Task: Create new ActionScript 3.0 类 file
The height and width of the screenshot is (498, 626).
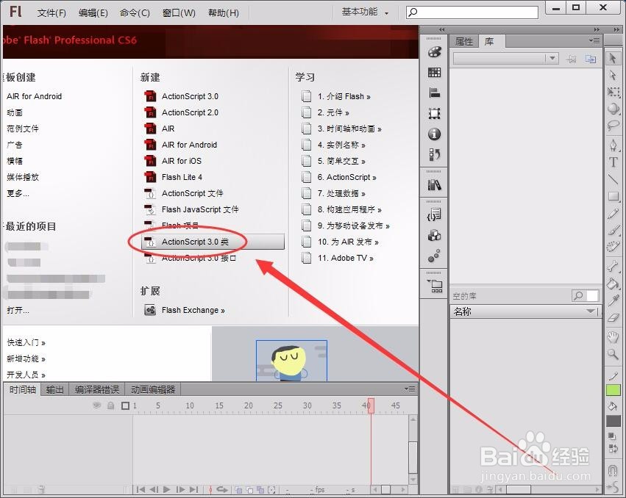Action: coord(213,242)
